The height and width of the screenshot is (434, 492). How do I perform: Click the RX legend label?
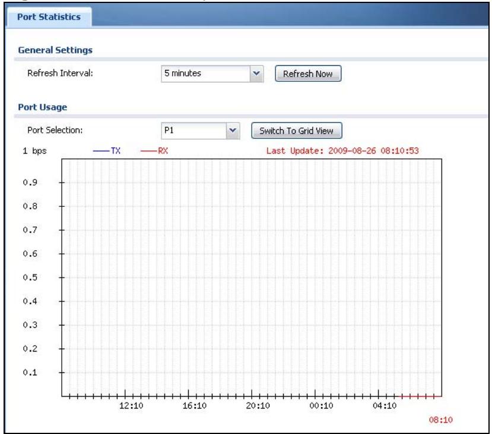pyautogui.click(x=163, y=151)
